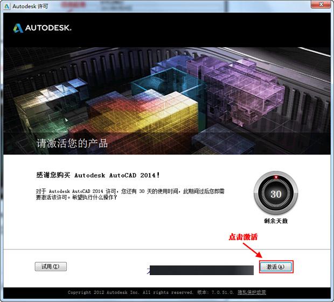Click the copyright 2012 Autodesk Inc. text
The height and width of the screenshot is (302, 334).
pos(130,292)
